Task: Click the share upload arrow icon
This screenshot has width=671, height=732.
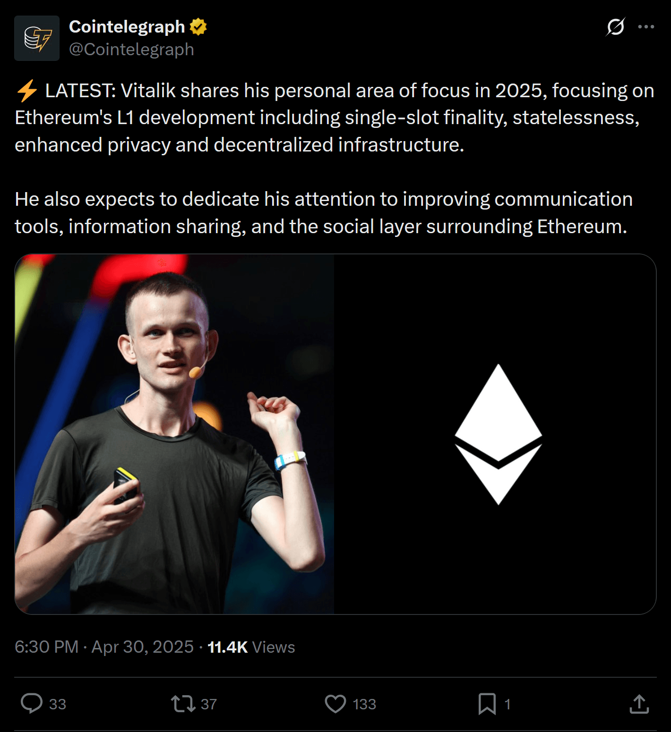Action: 639,704
